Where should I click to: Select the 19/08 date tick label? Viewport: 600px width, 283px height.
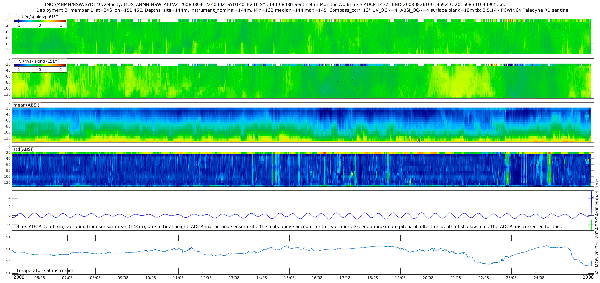point(400,278)
